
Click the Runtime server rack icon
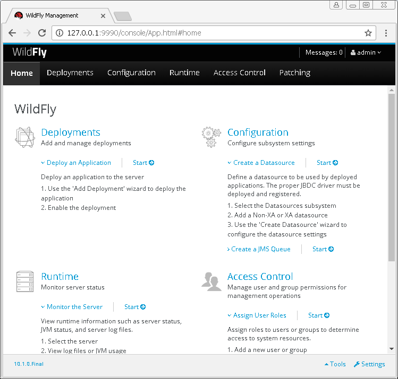(25, 281)
